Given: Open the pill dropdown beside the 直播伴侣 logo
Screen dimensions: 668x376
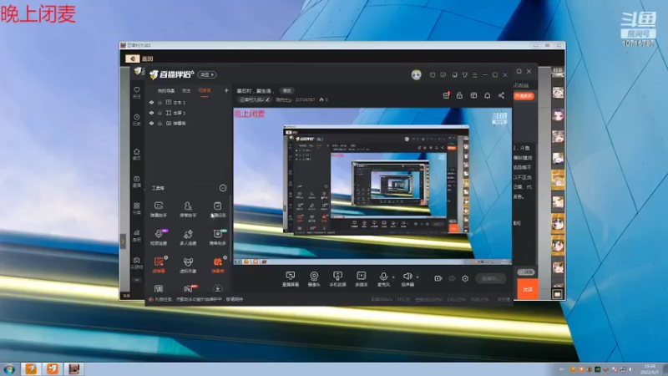Looking at the screenshot, I should tap(207, 74).
